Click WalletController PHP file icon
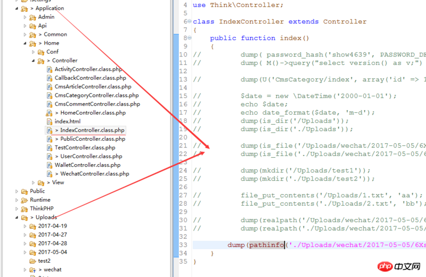426x277 pixels. [50, 165]
